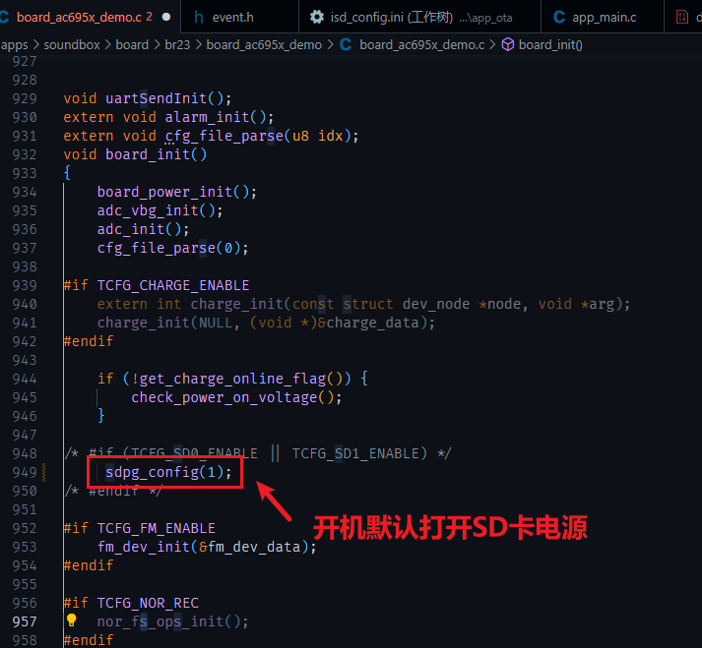Click on charge_init(NULL, ...) call
Screen dimensions: 702x648
(266, 323)
